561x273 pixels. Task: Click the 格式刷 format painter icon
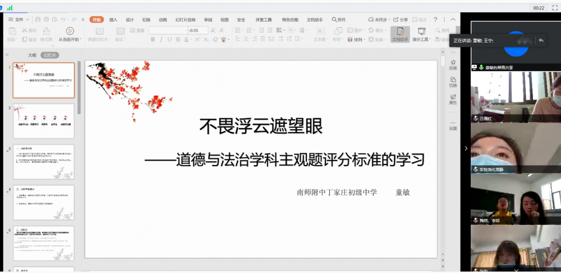pos(45,31)
